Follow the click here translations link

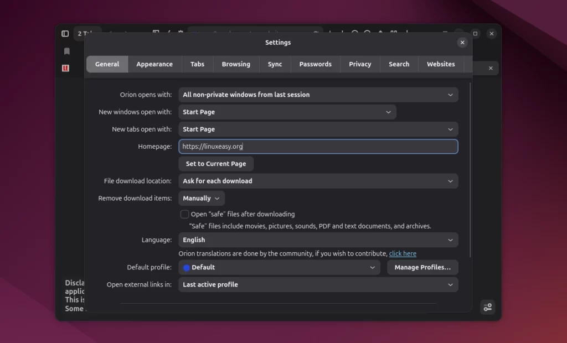(403, 254)
